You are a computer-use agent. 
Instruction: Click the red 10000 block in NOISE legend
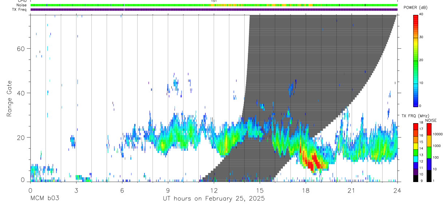[429, 130]
